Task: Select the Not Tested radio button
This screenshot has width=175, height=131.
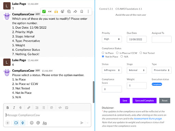Action: pos(141,53)
